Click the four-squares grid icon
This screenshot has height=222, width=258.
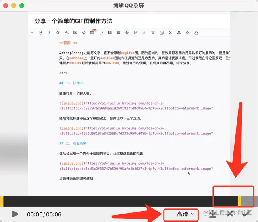tap(187, 33)
